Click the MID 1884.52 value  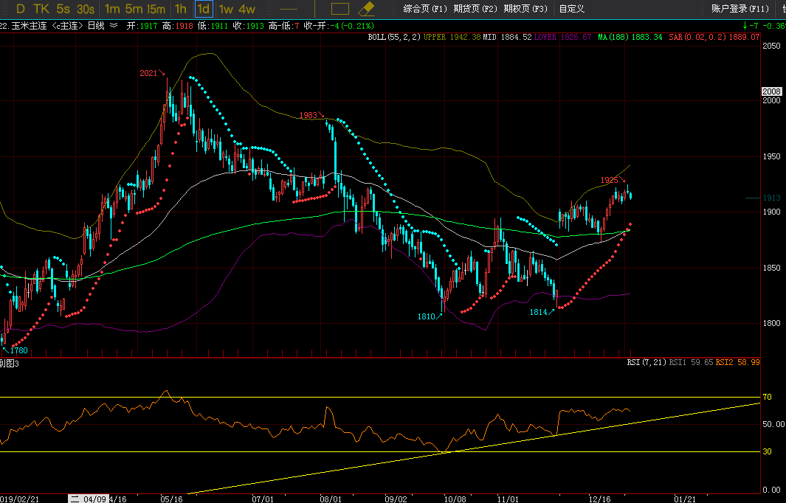pos(507,37)
